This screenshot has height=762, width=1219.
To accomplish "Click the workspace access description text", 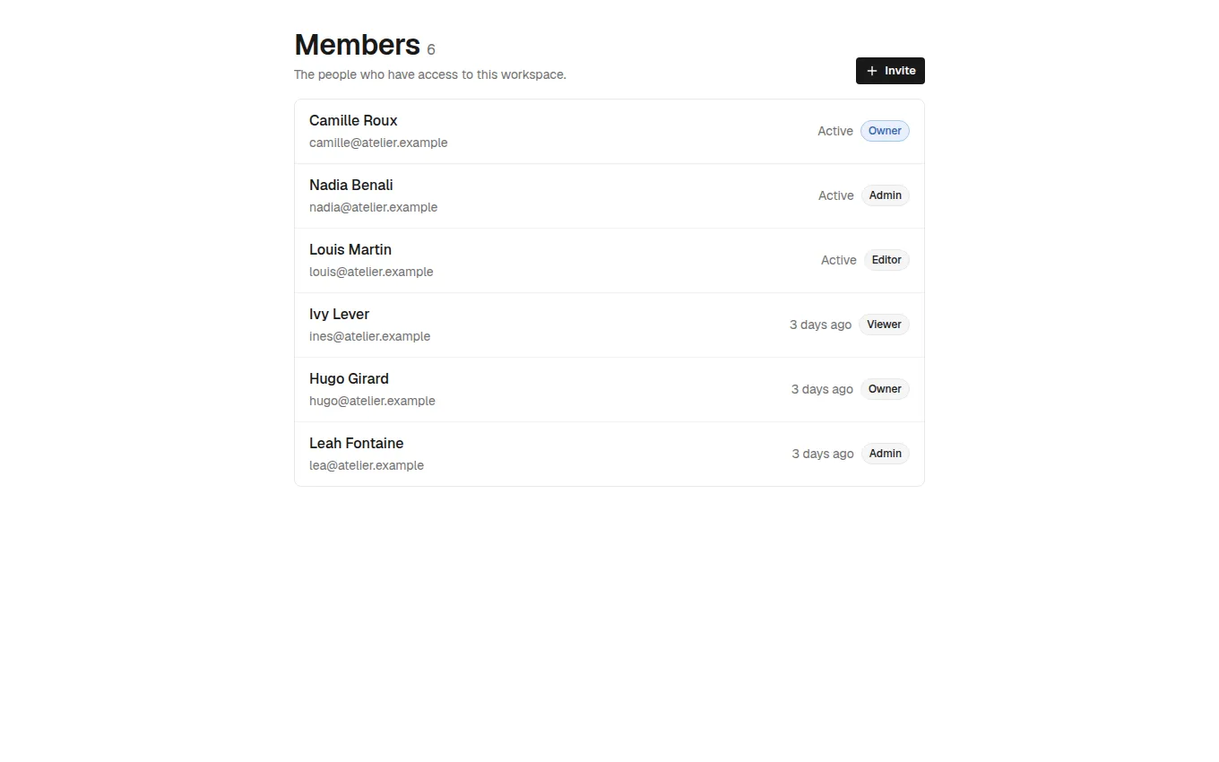I will (x=430, y=74).
